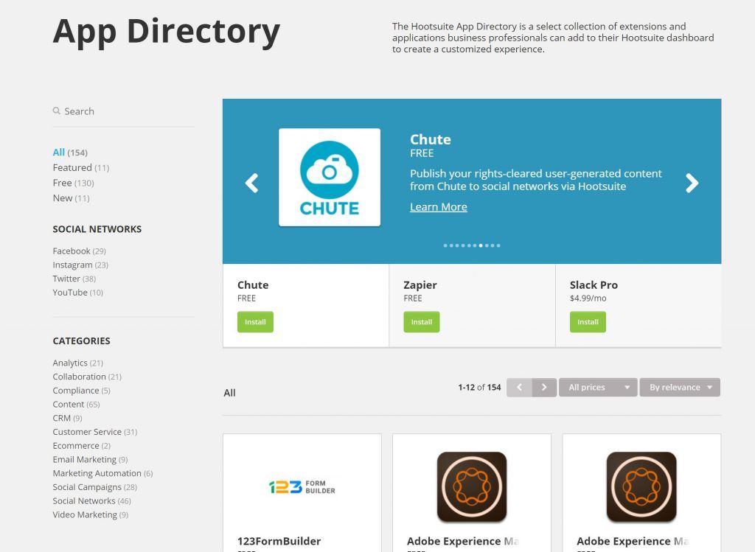Click the middle card's Adobe Experience Manager icon

pyautogui.click(x=472, y=486)
